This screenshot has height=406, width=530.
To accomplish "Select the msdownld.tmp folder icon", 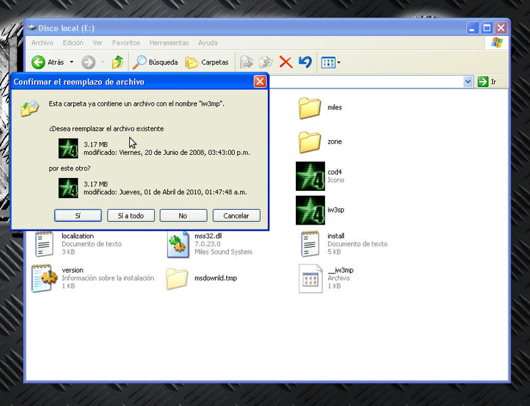I will (x=177, y=279).
